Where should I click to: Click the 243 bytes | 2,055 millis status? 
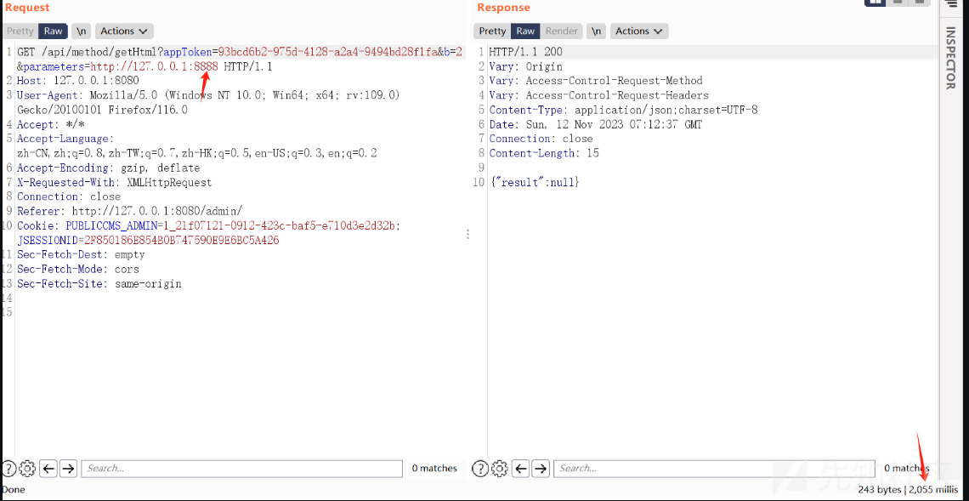pyautogui.click(x=909, y=489)
